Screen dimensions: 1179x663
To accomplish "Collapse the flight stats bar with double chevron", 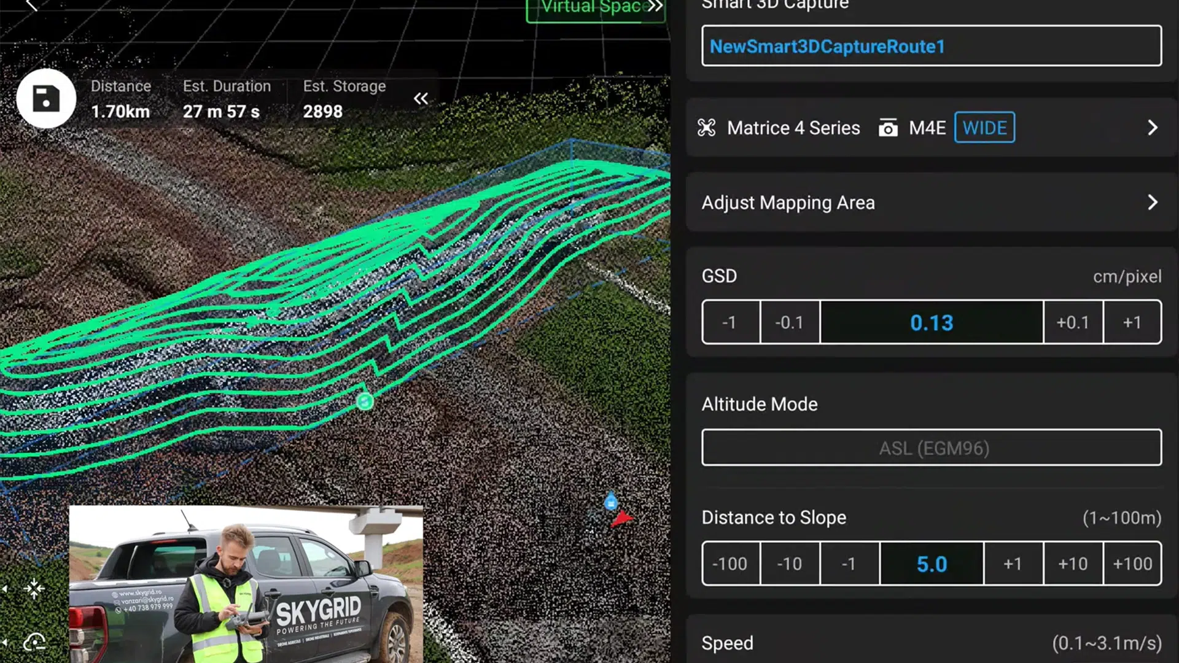I will [x=421, y=98].
